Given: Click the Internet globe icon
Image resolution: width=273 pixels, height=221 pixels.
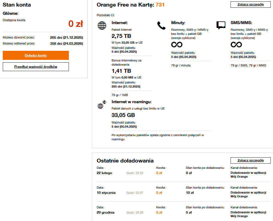Looking at the screenshot, I should 102,26.
